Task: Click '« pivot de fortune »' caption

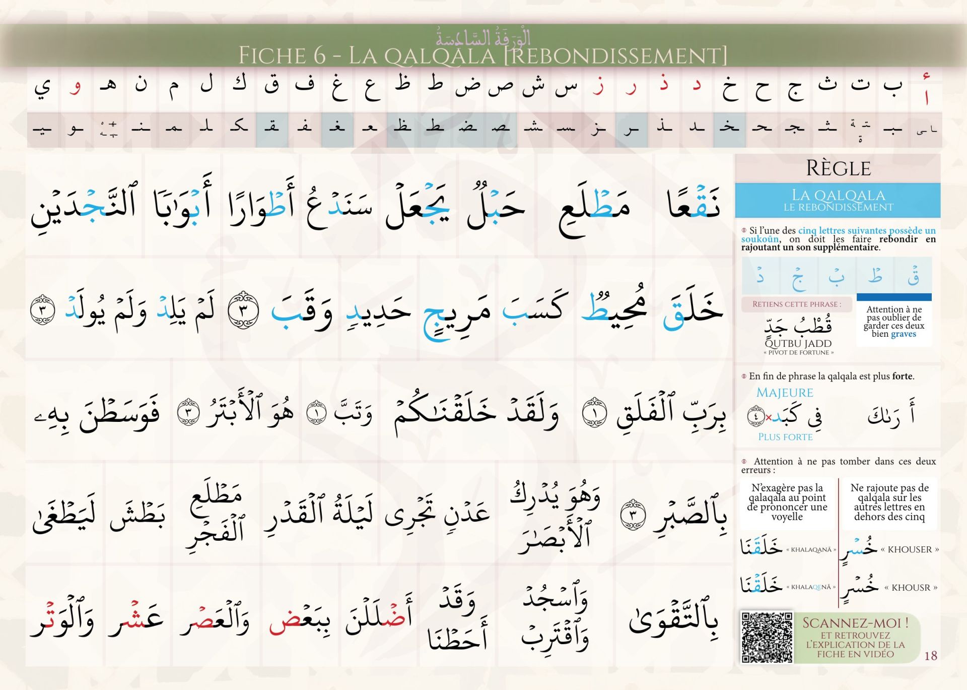Action: pos(799,353)
